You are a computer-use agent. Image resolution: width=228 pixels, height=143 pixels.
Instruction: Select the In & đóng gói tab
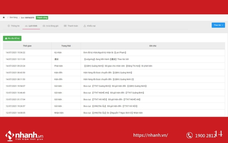(x=52, y=26)
